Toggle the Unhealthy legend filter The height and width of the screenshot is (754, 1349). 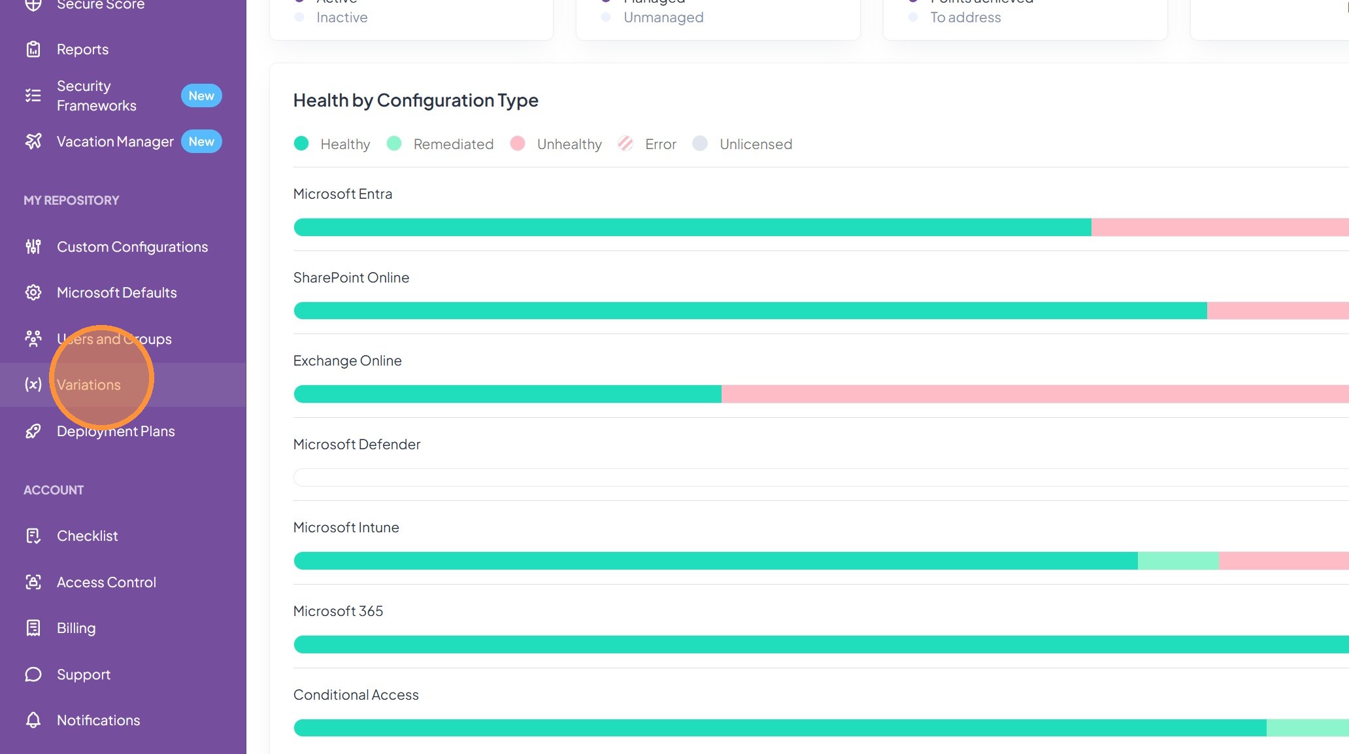556,144
